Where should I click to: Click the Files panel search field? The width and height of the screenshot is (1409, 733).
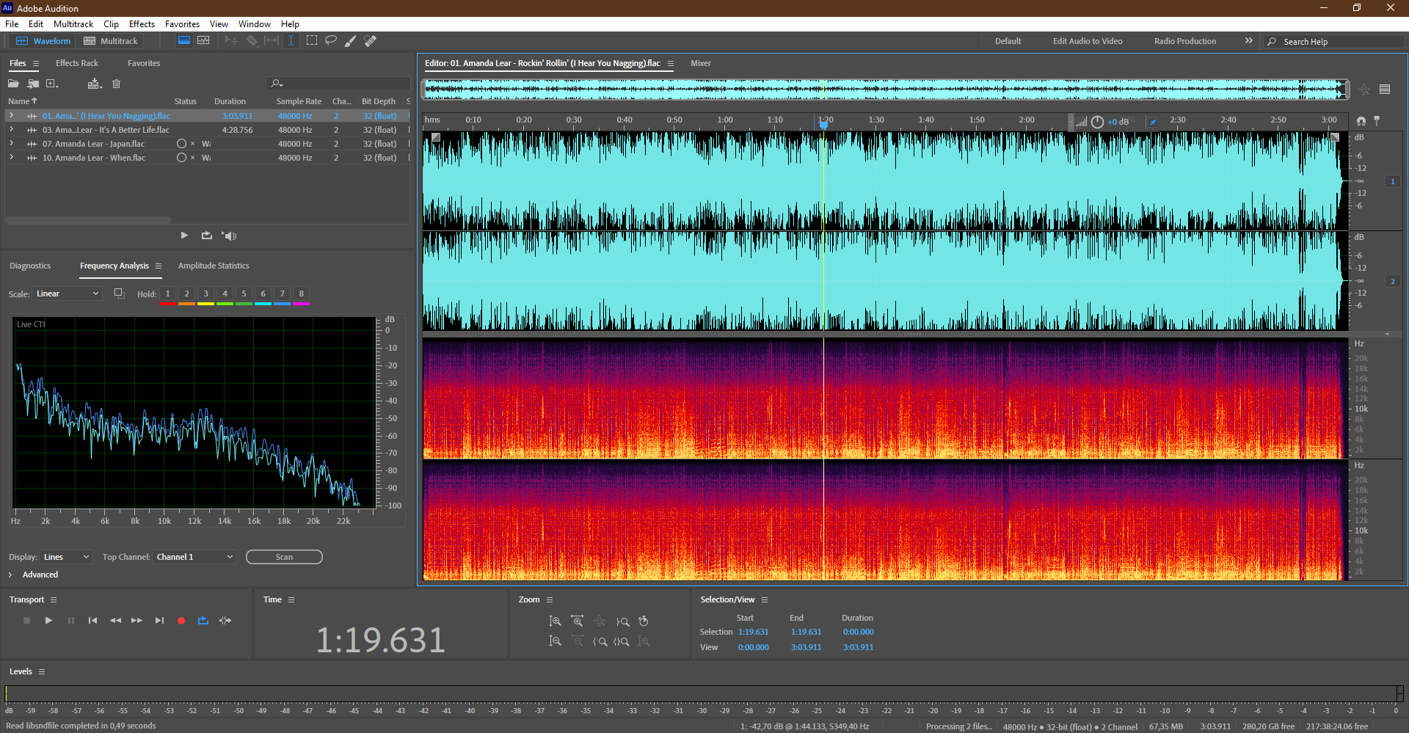point(338,84)
